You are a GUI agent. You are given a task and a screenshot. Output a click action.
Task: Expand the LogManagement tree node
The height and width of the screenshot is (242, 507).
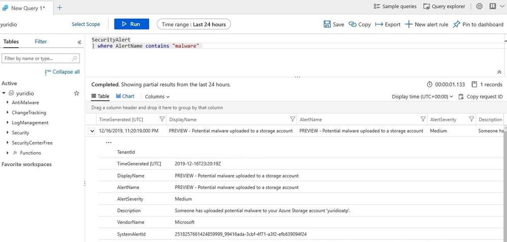click(8, 122)
